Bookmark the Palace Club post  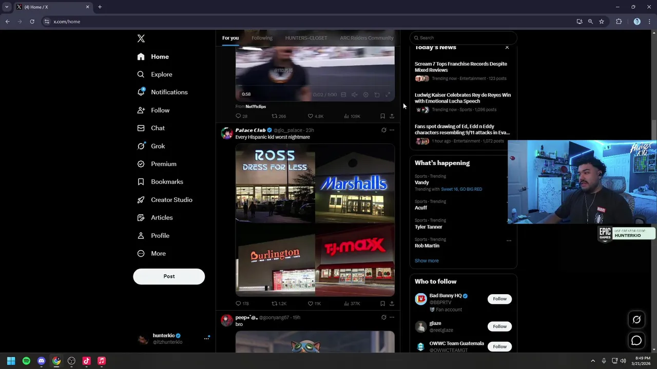pos(382,303)
